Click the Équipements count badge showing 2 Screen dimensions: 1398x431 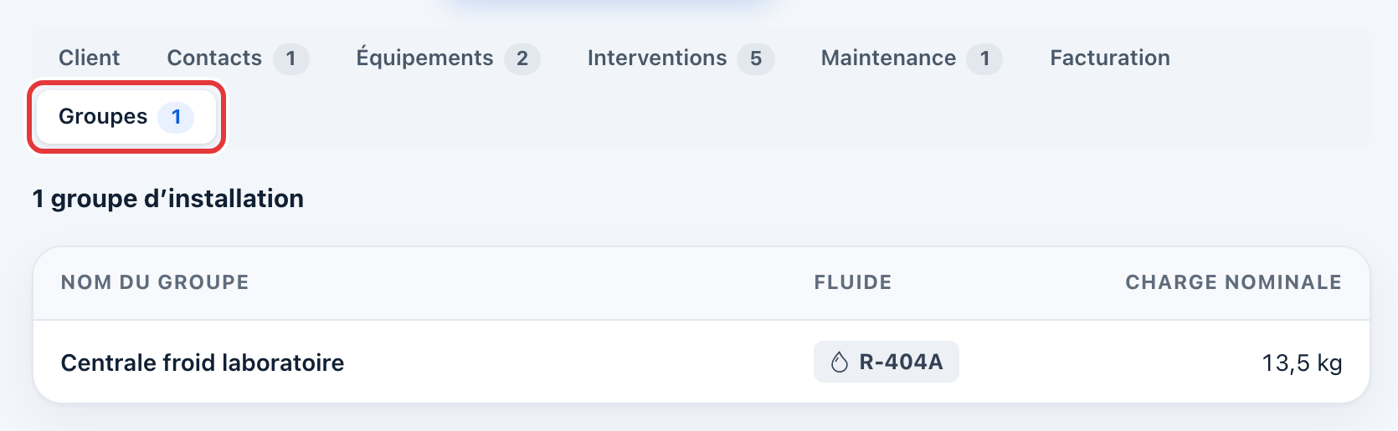pyautogui.click(x=522, y=58)
